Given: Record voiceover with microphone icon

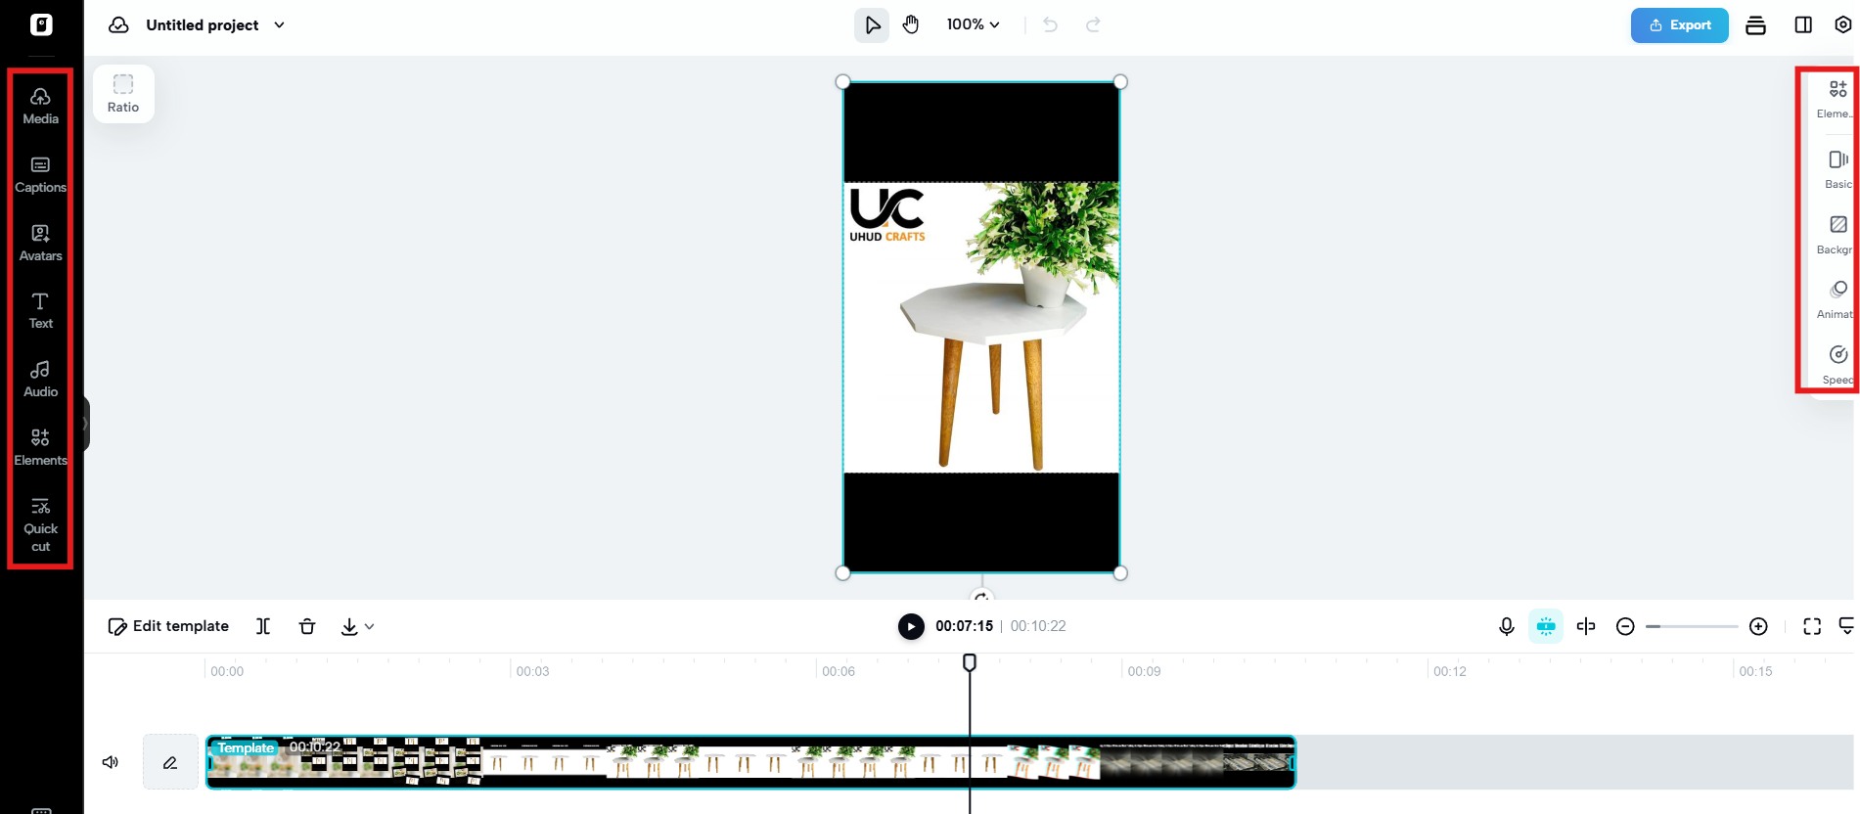Looking at the screenshot, I should click(1507, 626).
